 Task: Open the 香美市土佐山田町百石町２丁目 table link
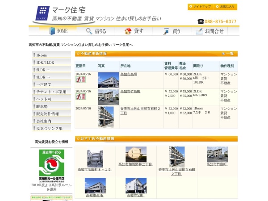[x=140, y=111]
